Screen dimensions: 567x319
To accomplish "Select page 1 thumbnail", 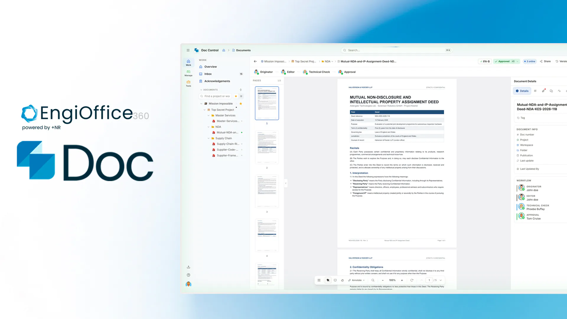I will 267,103.
